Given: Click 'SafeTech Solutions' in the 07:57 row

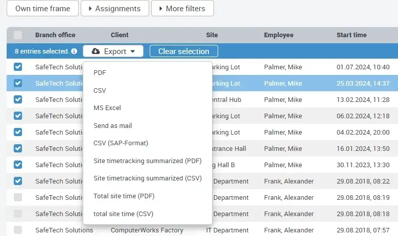Looking at the screenshot, I should point(64,230).
